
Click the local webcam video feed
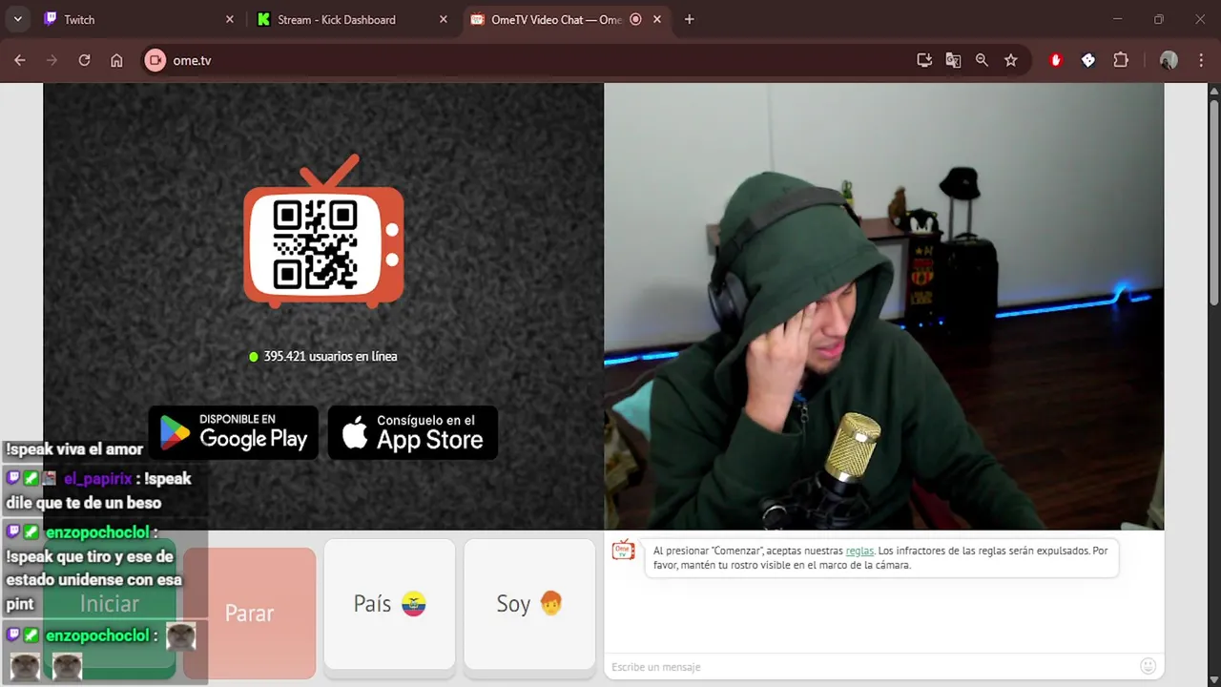[x=883, y=306]
